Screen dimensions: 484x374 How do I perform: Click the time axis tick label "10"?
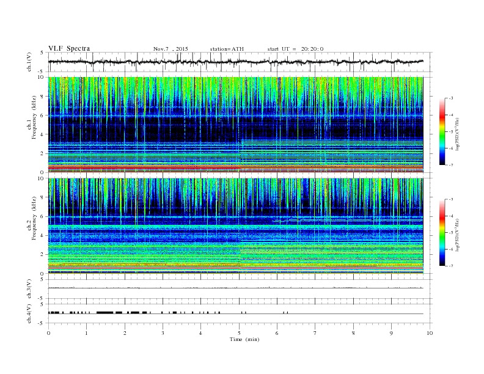click(430, 333)
